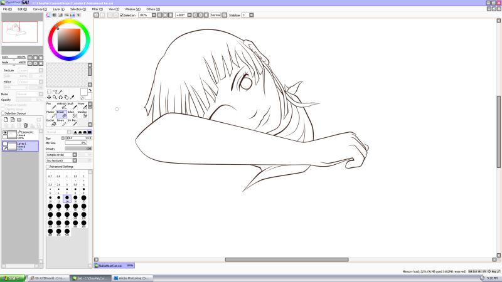Click the Windows Start button
The image size is (502, 282).
(11, 278)
